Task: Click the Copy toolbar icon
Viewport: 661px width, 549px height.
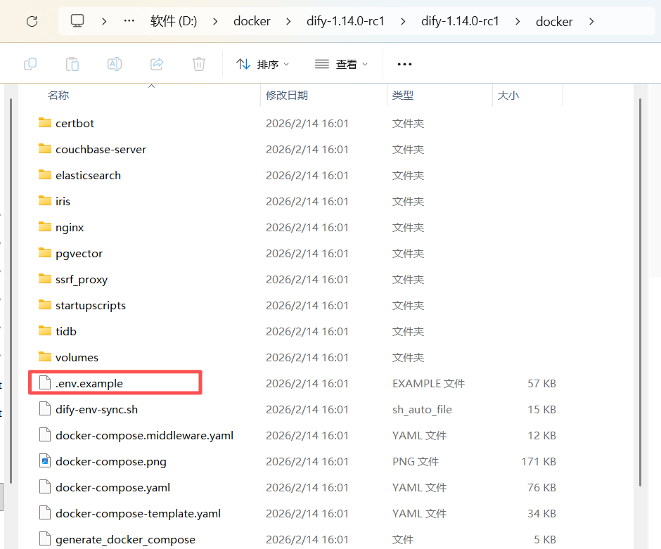Action: (x=30, y=64)
